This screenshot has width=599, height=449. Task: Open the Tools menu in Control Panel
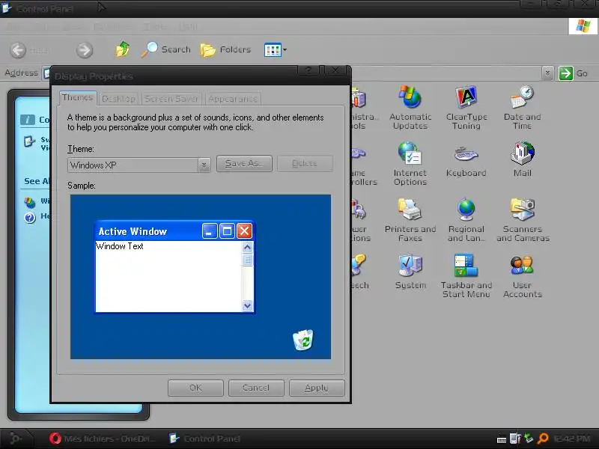tap(156, 27)
